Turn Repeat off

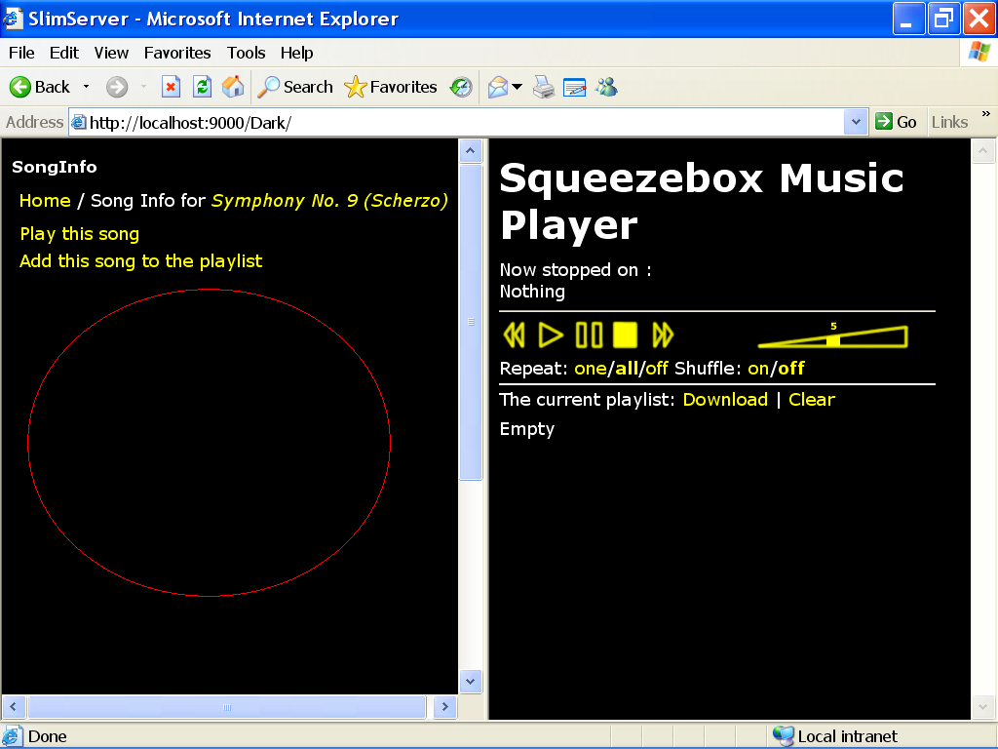click(657, 368)
